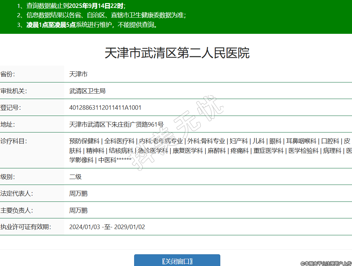352x266 pixels.
Task: Click the 二级 hospital level value
Action: click(x=75, y=177)
